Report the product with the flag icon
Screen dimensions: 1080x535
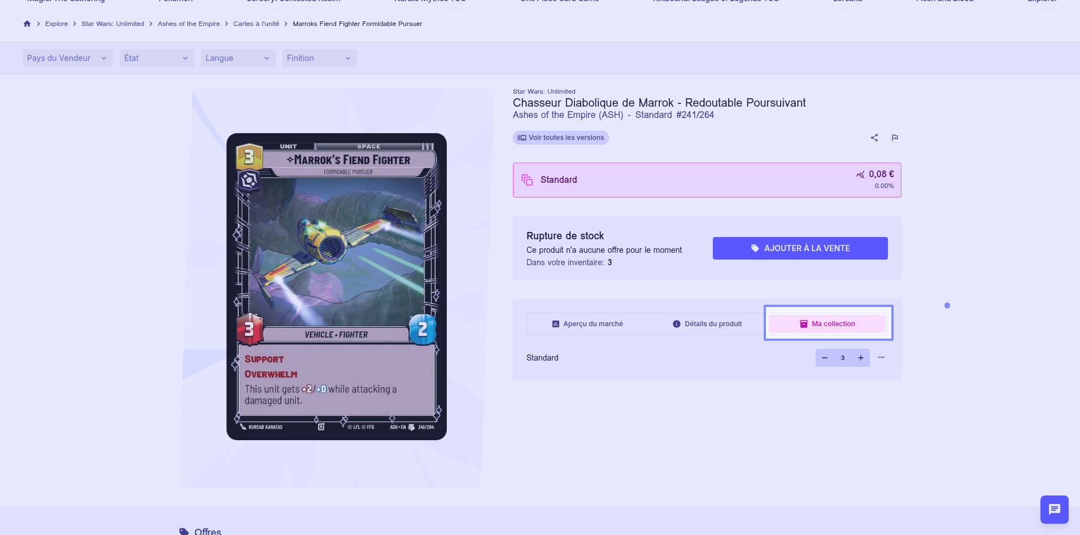895,138
